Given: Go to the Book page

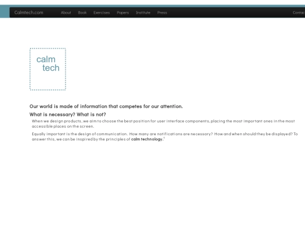Looking at the screenshot, I should coord(82,12).
